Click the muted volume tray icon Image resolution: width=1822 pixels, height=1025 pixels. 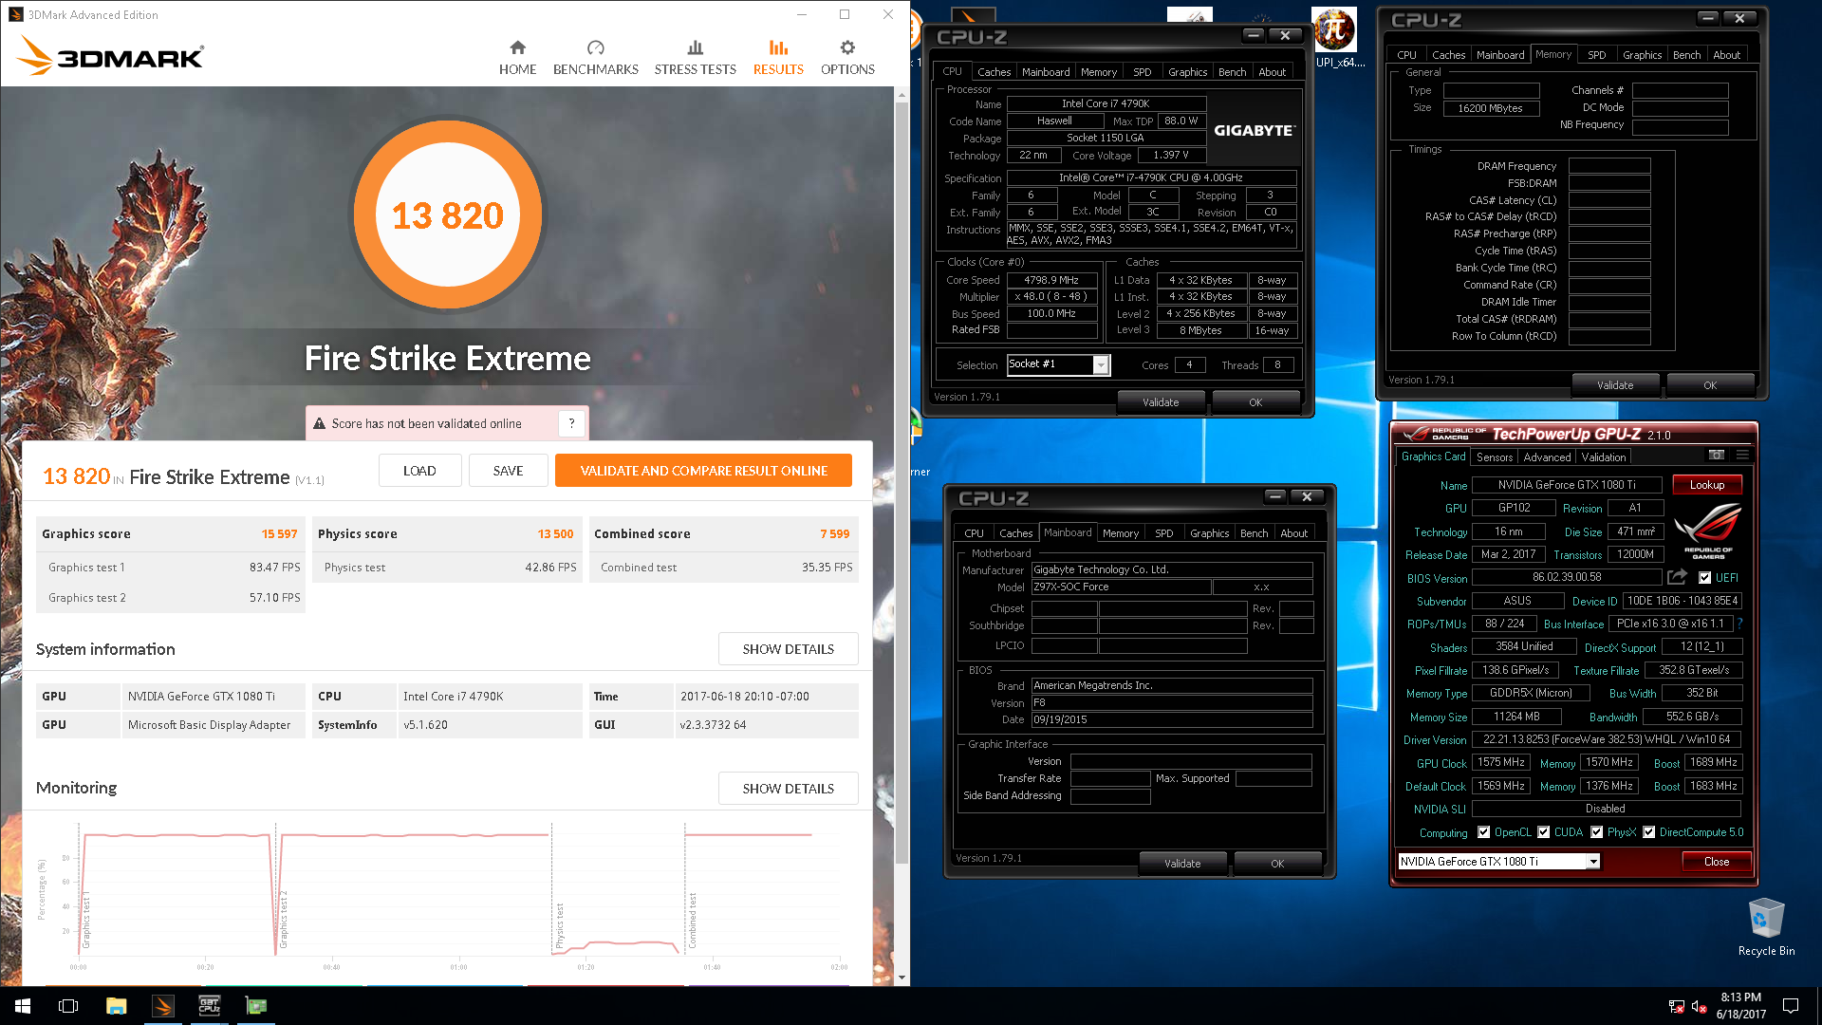point(1700,1006)
